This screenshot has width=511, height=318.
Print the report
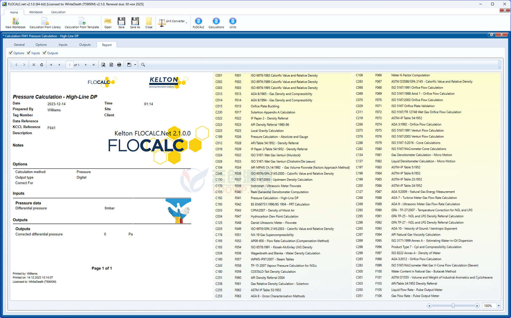point(119,65)
